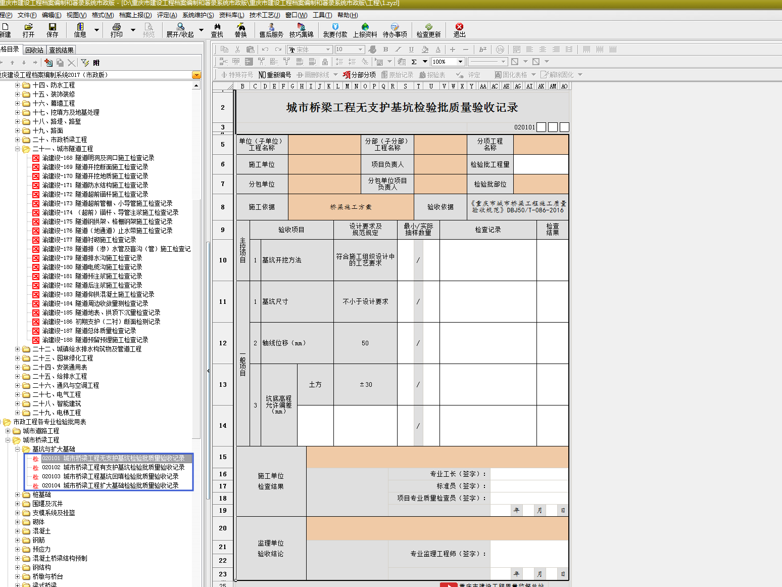Select 渝建竣-177 隧道衬砌施工检查记录
Screen dimensions: 782x587
coord(89,240)
